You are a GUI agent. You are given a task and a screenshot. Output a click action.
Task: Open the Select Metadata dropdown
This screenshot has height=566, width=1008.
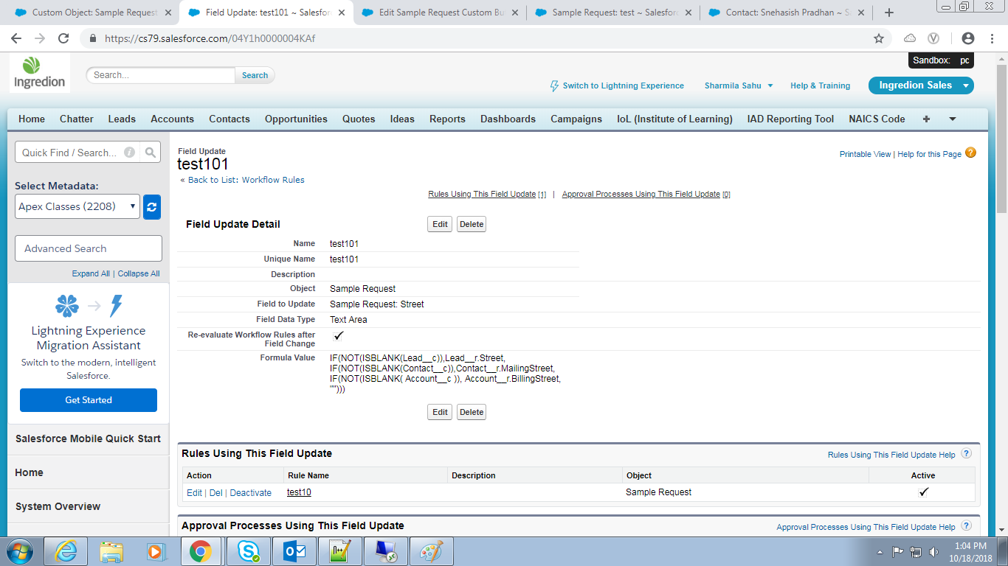pyautogui.click(x=77, y=207)
